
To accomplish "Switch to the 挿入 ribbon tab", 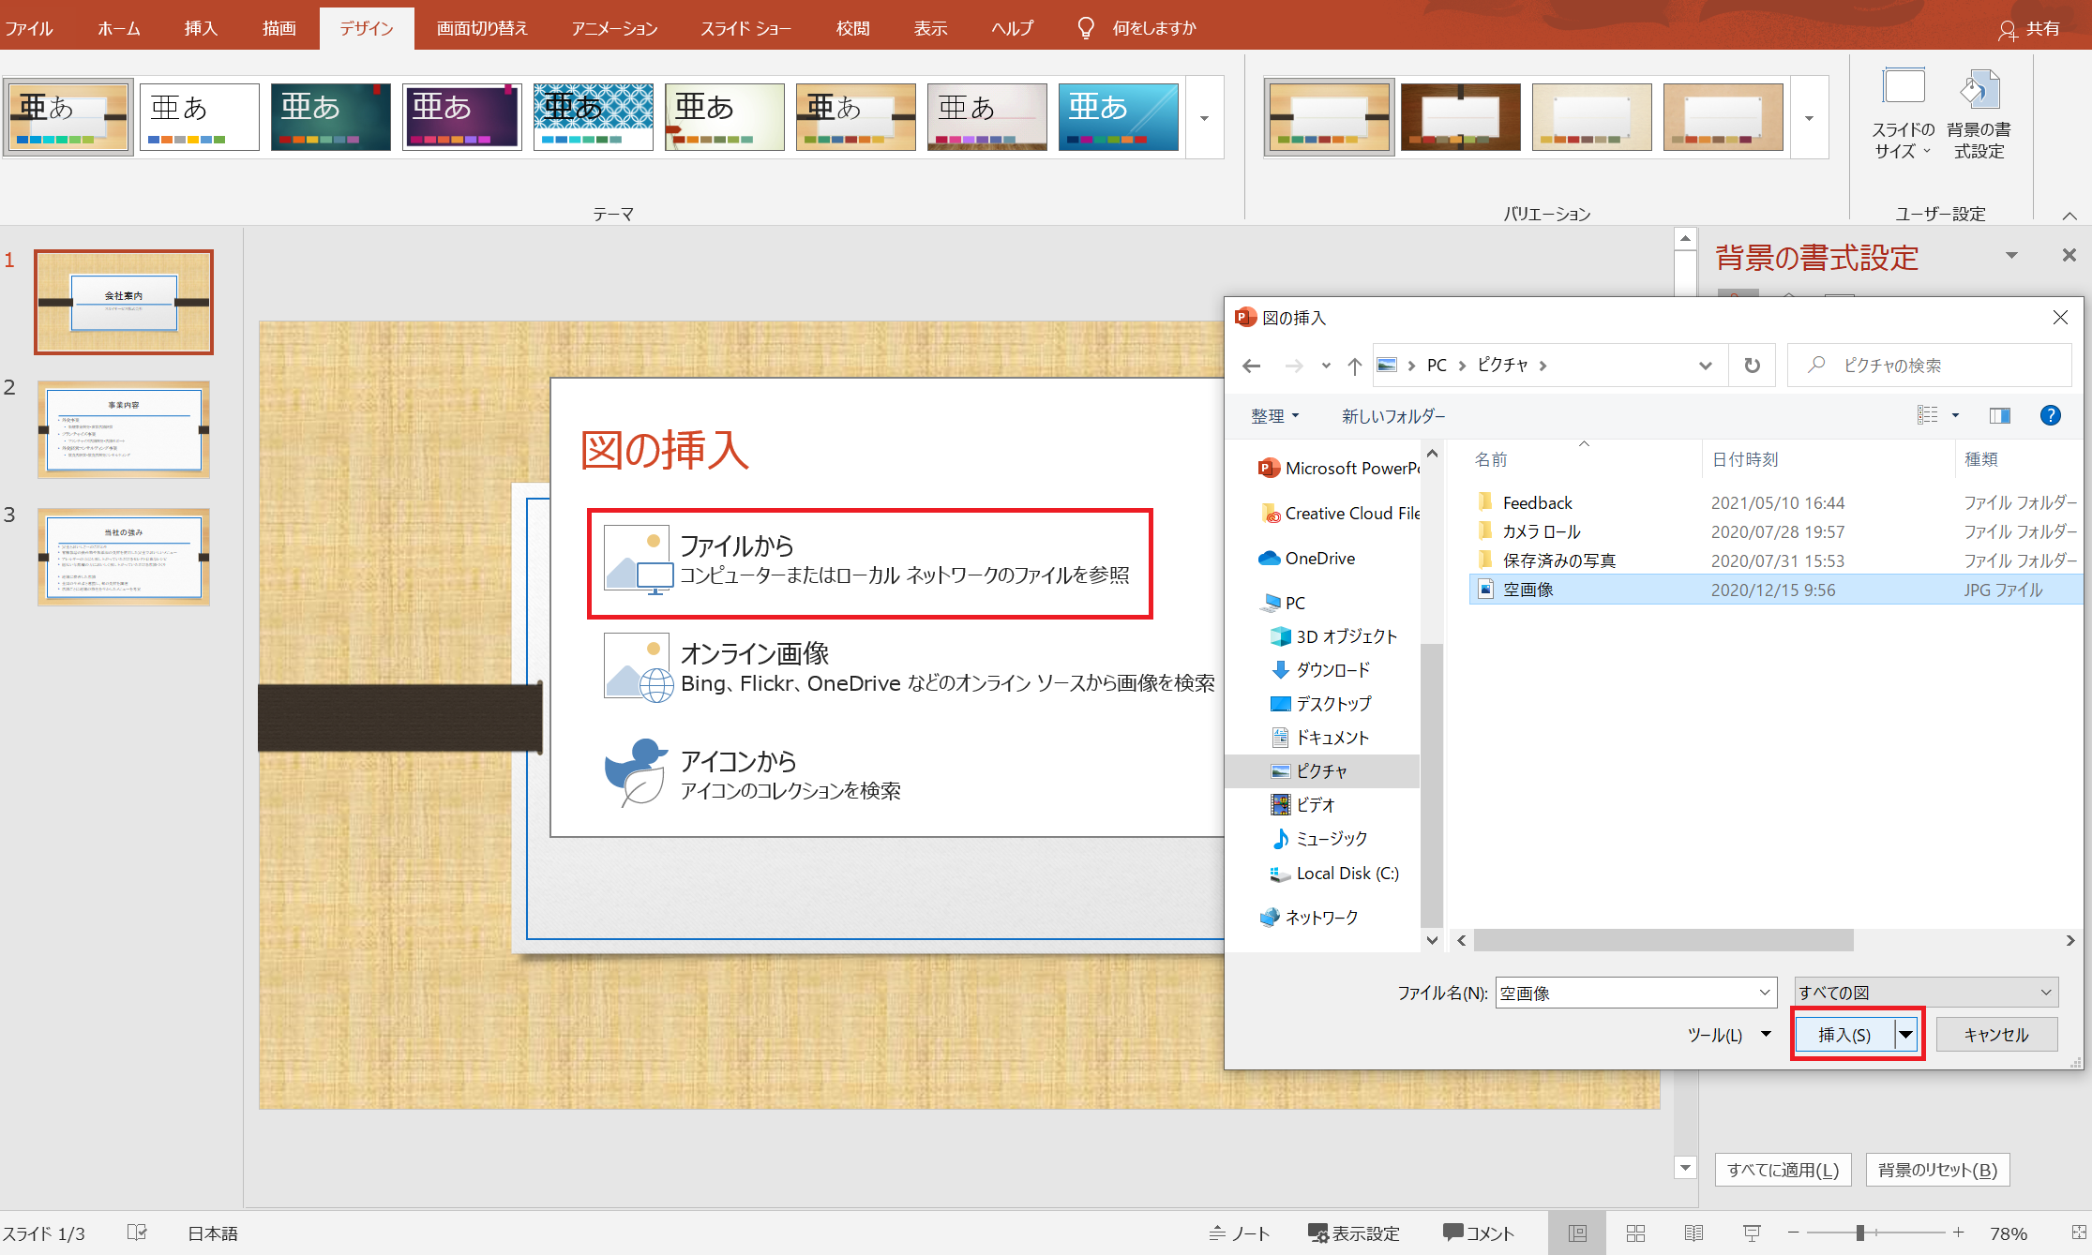I will [201, 28].
